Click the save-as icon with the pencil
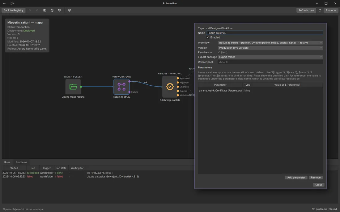Screen dimensions: 340x212 click(52, 10)
